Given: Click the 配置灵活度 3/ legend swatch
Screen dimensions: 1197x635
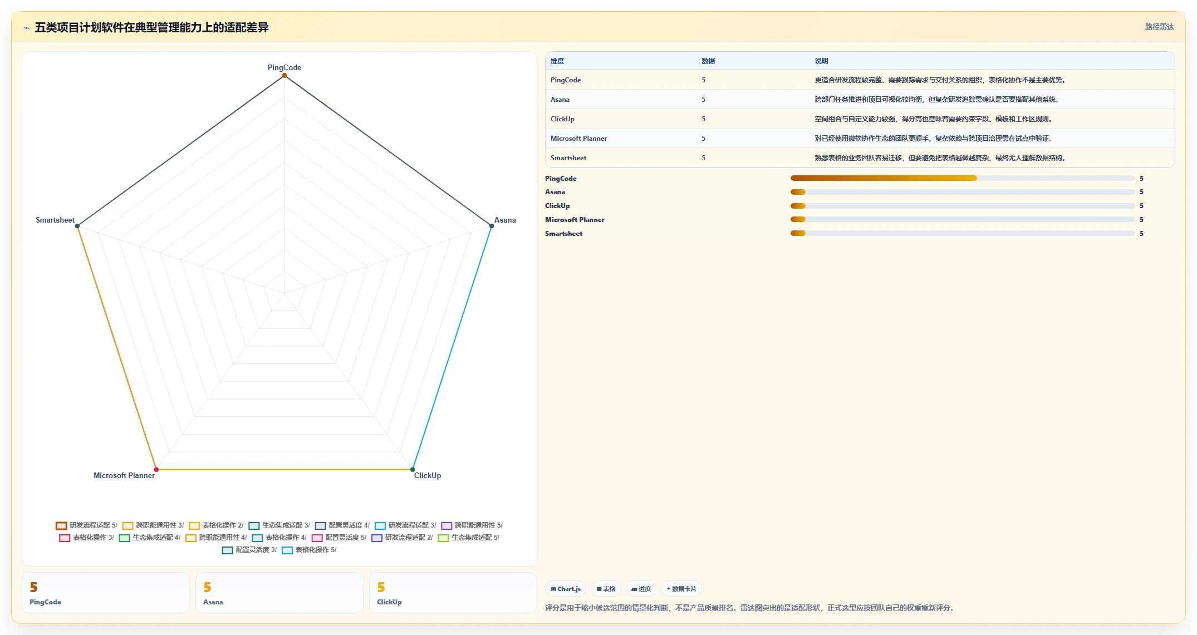Looking at the screenshot, I should point(227,550).
